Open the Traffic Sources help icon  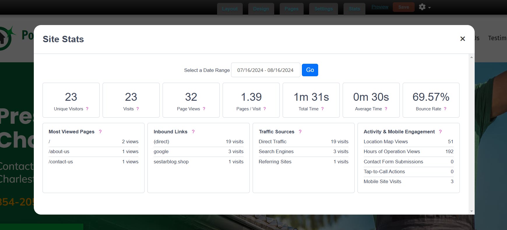300,132
